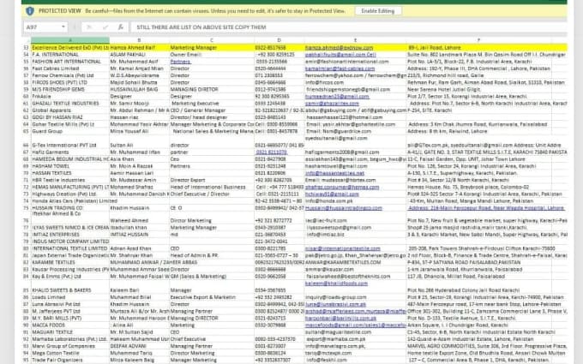Select column E header
This screenshot has width=583, height=364.
click(x=355, y=40)
